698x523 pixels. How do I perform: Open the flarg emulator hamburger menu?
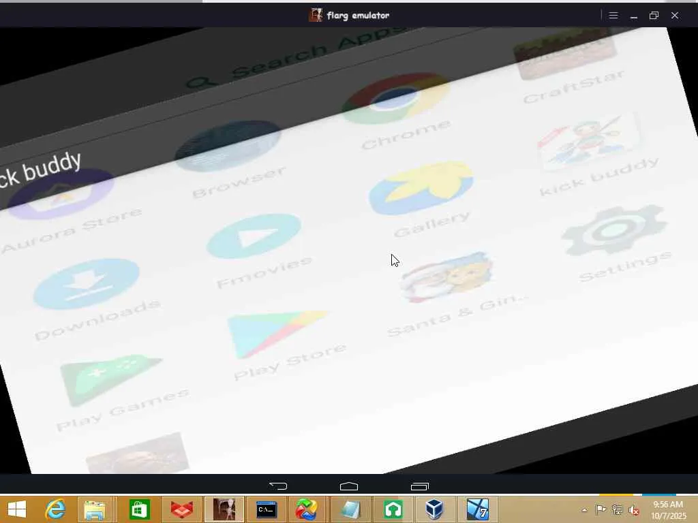tap(613, 16)
